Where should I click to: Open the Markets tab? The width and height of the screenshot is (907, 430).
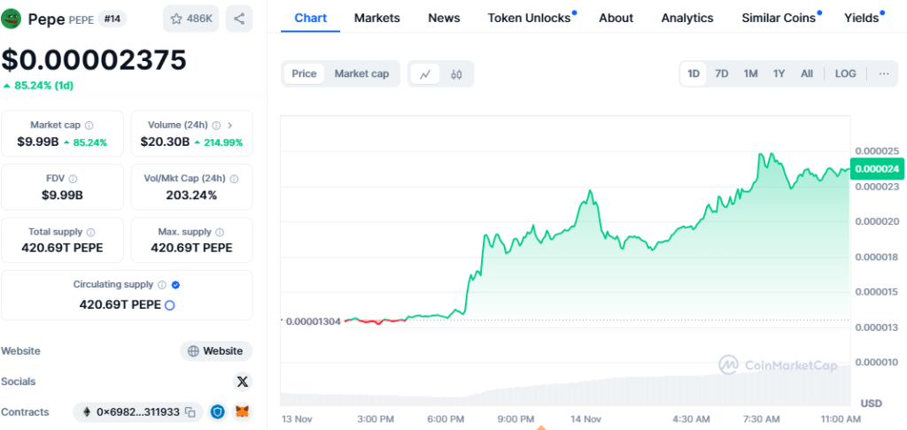377,18
